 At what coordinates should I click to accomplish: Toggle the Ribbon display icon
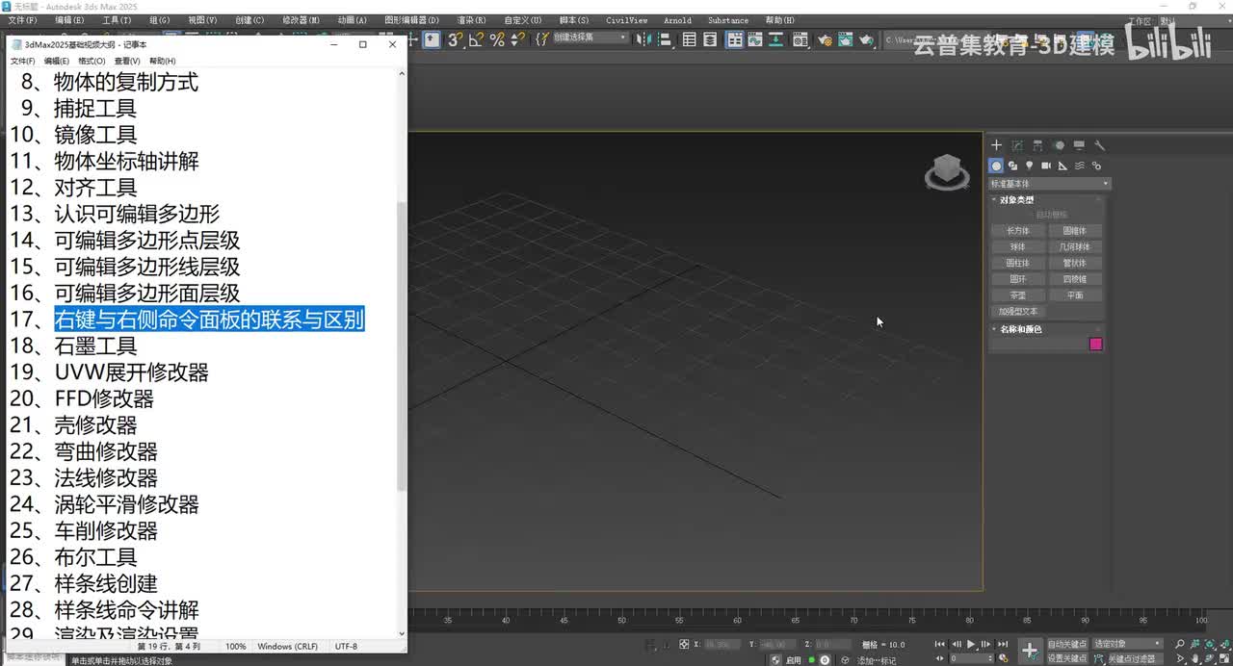[735, 39]
